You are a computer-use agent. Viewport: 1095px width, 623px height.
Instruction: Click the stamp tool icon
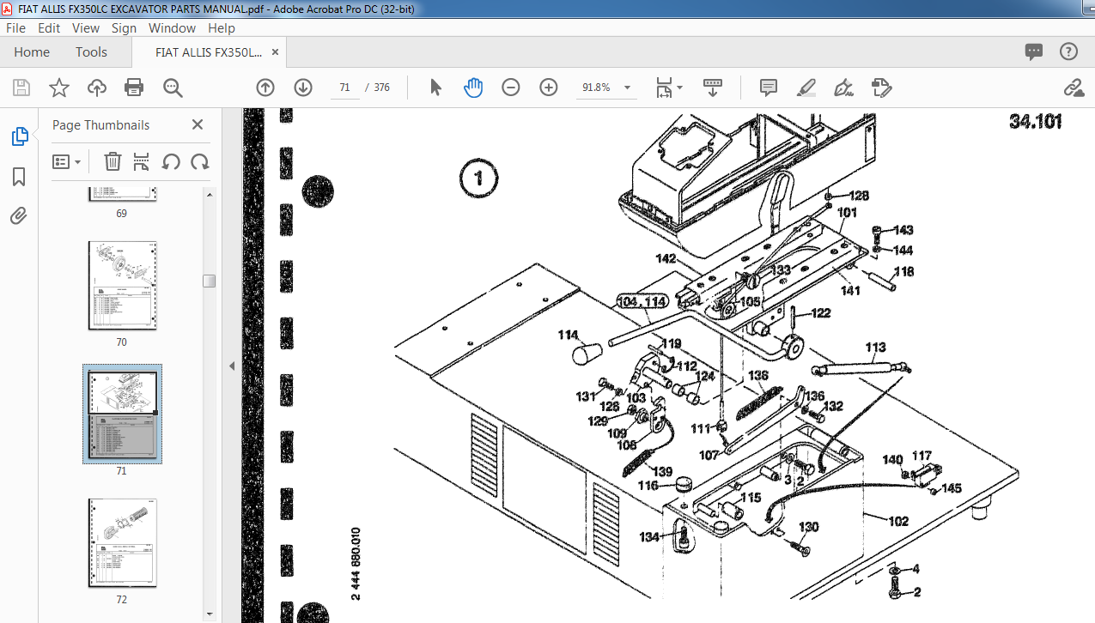tap(881, 88)
